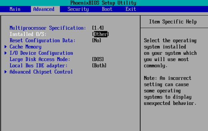This screenshot has width=208, height=131.
Task: Select the Installed O/S label
Action: tap(28, 34)
